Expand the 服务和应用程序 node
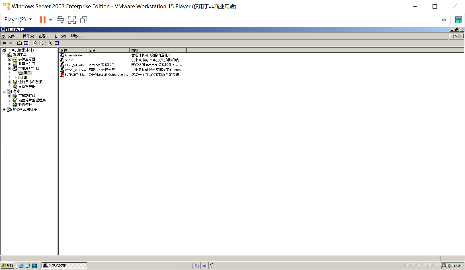465x270 pixels. [x=4, y=109]
